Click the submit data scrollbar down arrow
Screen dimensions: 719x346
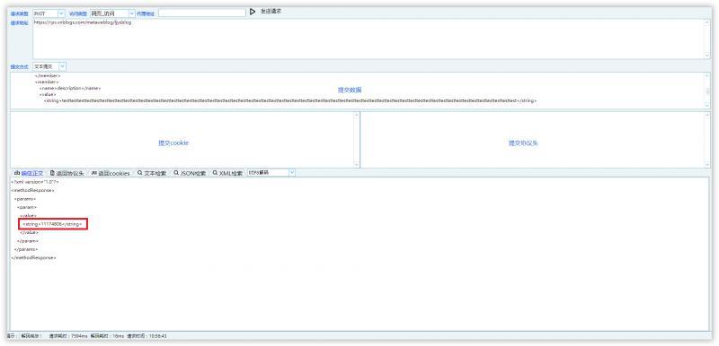pos(707,105)
